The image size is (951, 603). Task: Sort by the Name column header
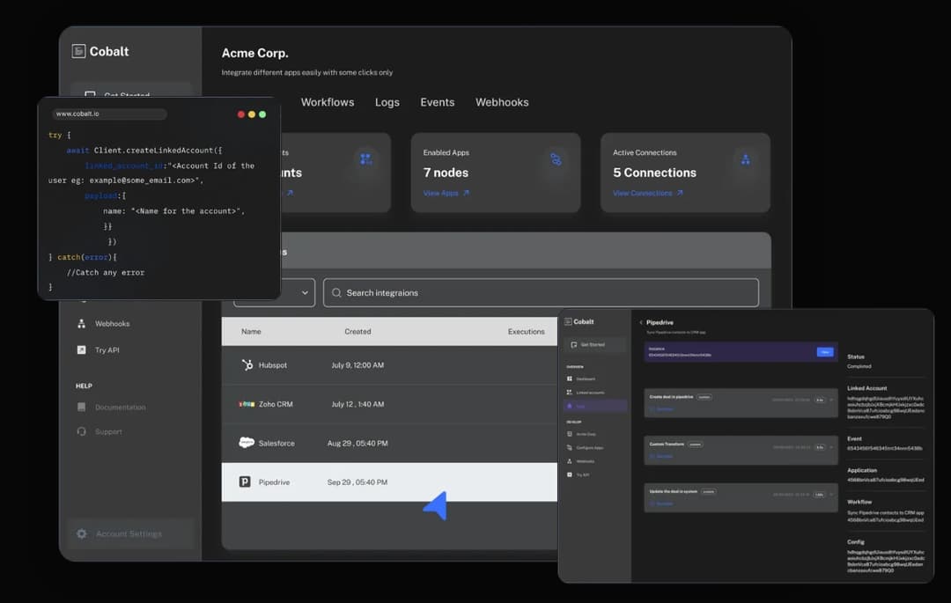251,332
